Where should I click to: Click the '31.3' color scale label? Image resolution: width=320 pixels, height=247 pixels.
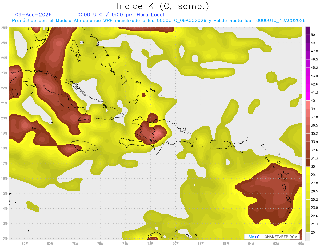coord(314,158)
